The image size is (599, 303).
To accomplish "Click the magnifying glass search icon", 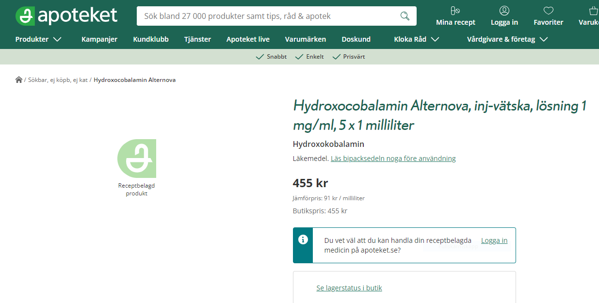I will [405, 16].
